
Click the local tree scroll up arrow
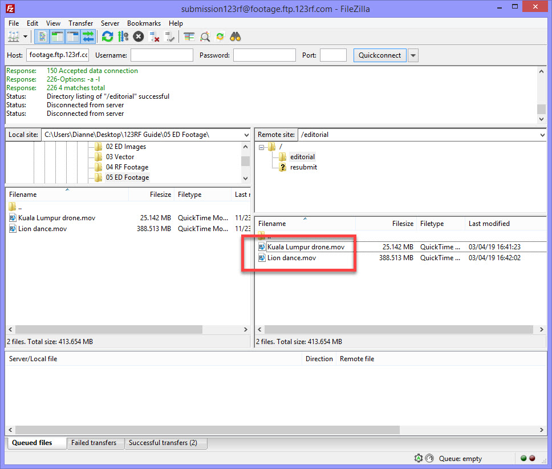246,147
